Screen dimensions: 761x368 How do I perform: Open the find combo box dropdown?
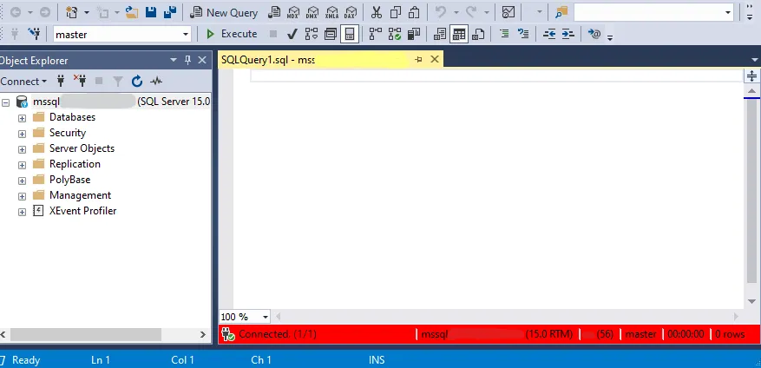[x=728, y=13]
